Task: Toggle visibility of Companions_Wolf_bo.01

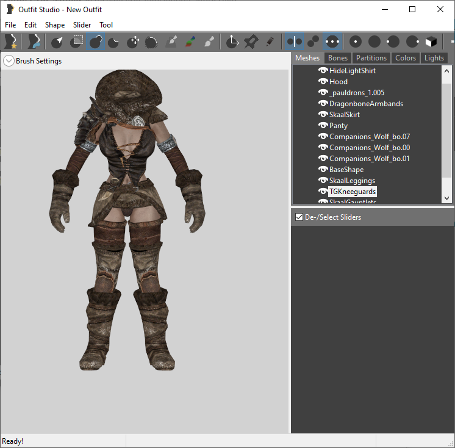Action: click(x=323, y=158)
